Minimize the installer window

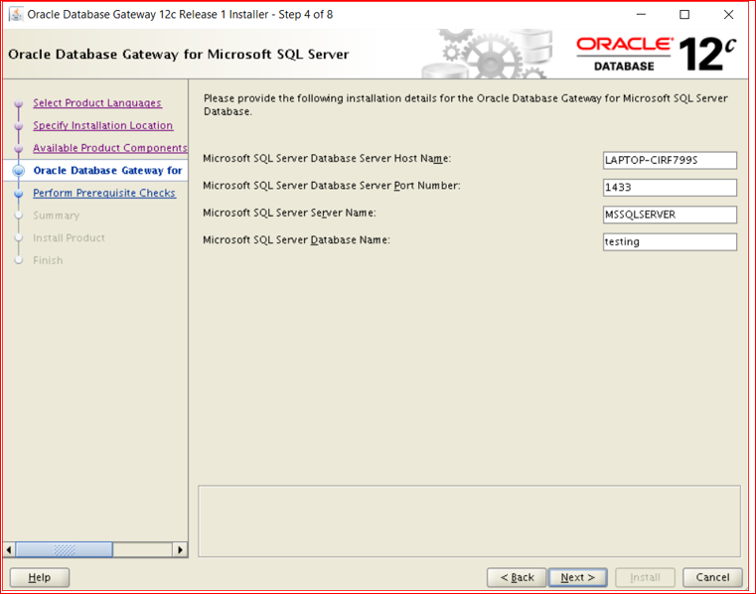(x=641, y=15)
